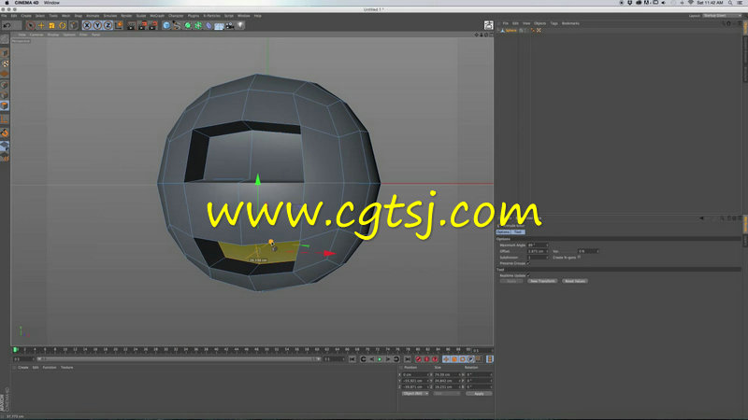Open the Edit Render Settings icon
Image resolution: width=748 pixels, height=420 pixels.
pyautogui.click(x=153, y=25)
